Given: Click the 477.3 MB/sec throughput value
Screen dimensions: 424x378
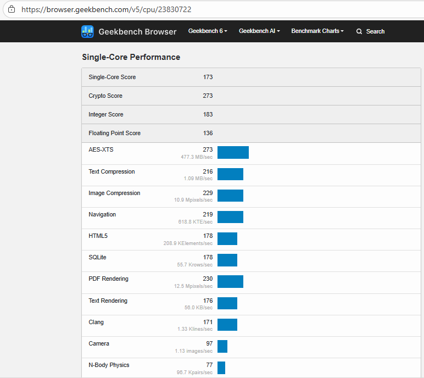Looking at the screenshot, I should pyautogui.click(x=197, y=157).
